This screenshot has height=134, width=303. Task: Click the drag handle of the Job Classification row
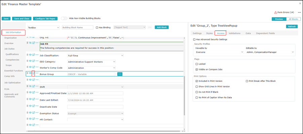[x=28, y=55]
